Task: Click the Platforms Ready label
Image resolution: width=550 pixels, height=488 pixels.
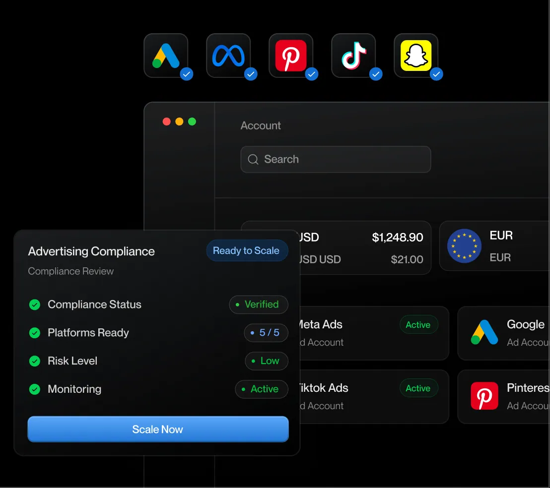Action: pos(88,332)
